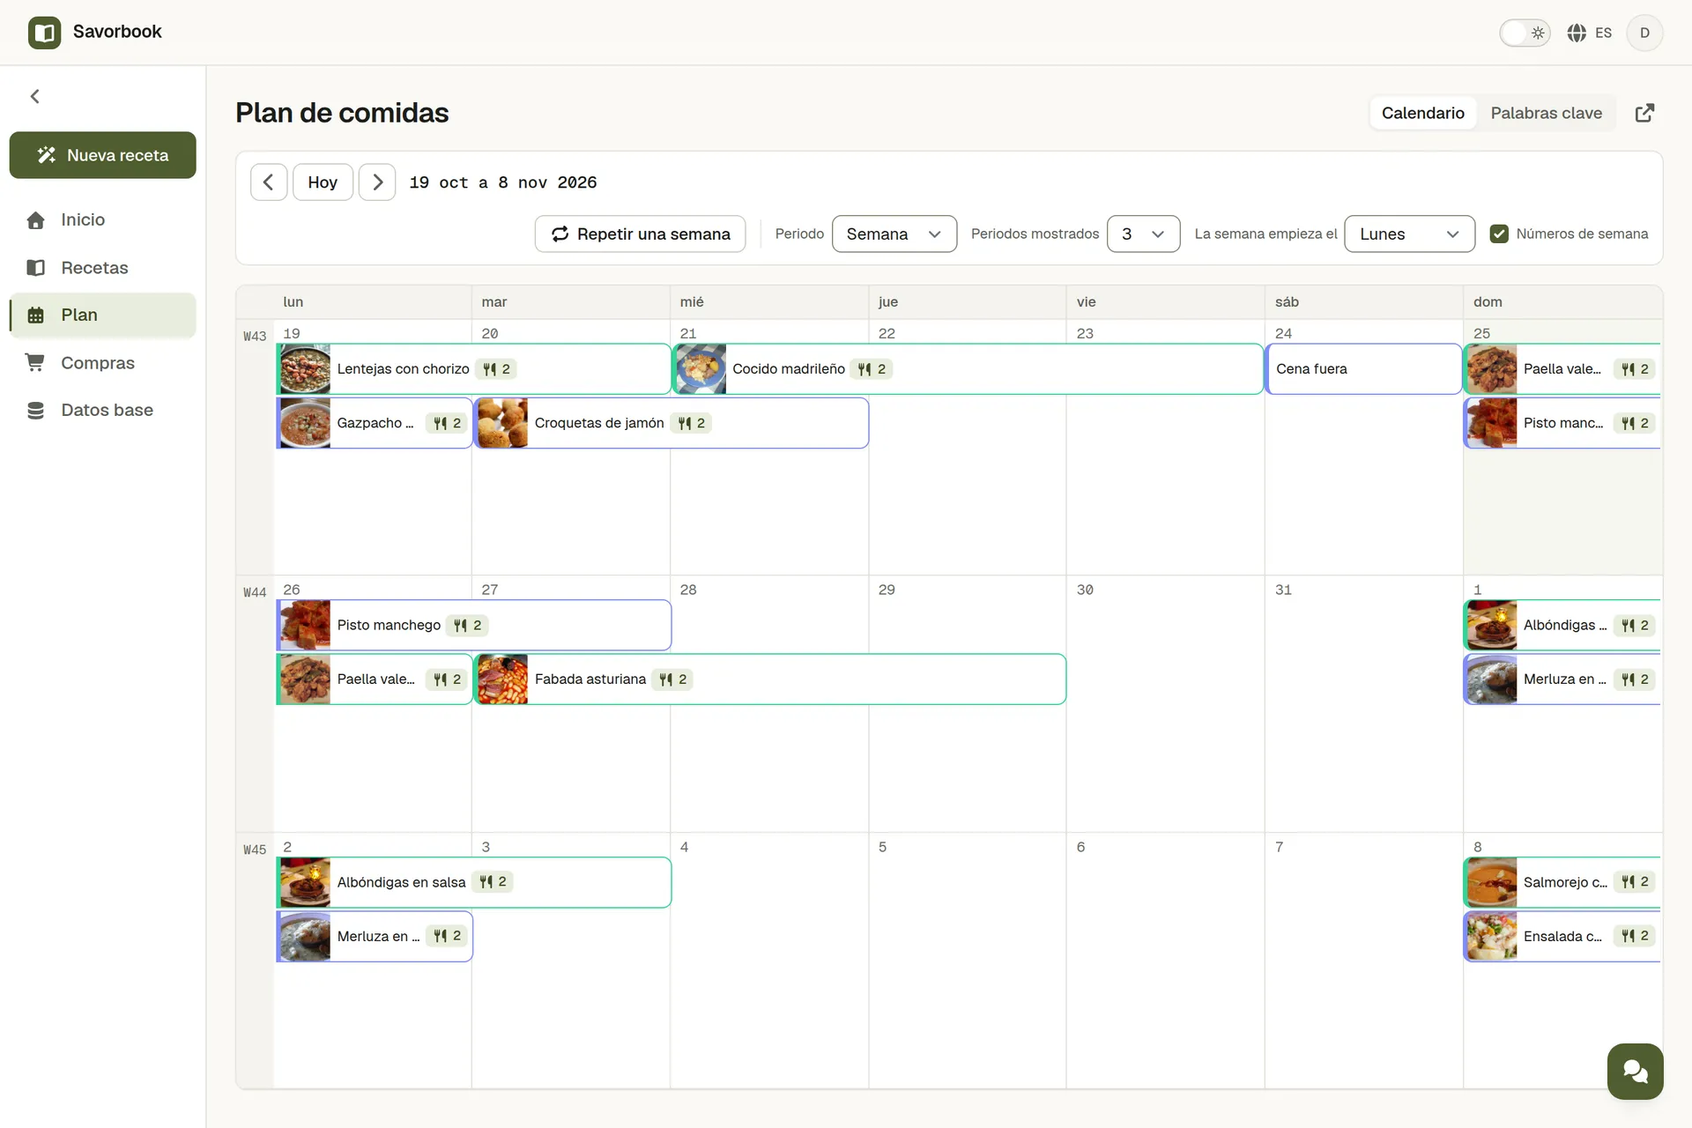
Task: Open Paella valenciana entry on Sunday 25
Action: click(1562, 369)
